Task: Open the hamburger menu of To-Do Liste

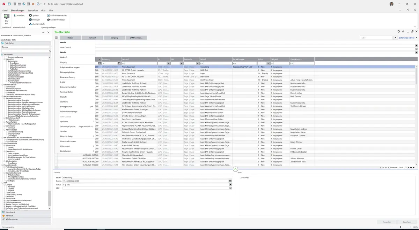Action: pos(56,38)
